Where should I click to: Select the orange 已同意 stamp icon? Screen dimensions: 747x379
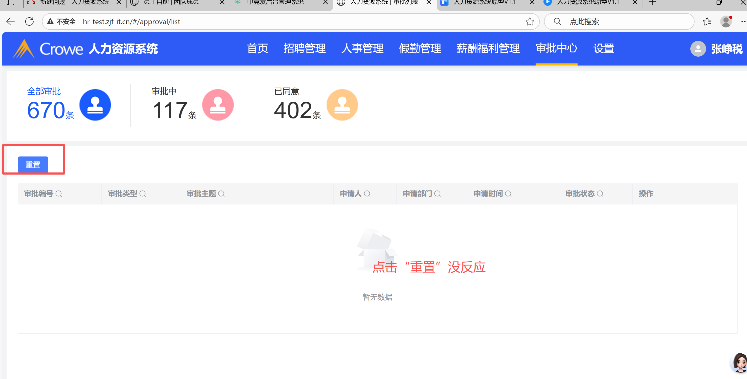point(342,105)
